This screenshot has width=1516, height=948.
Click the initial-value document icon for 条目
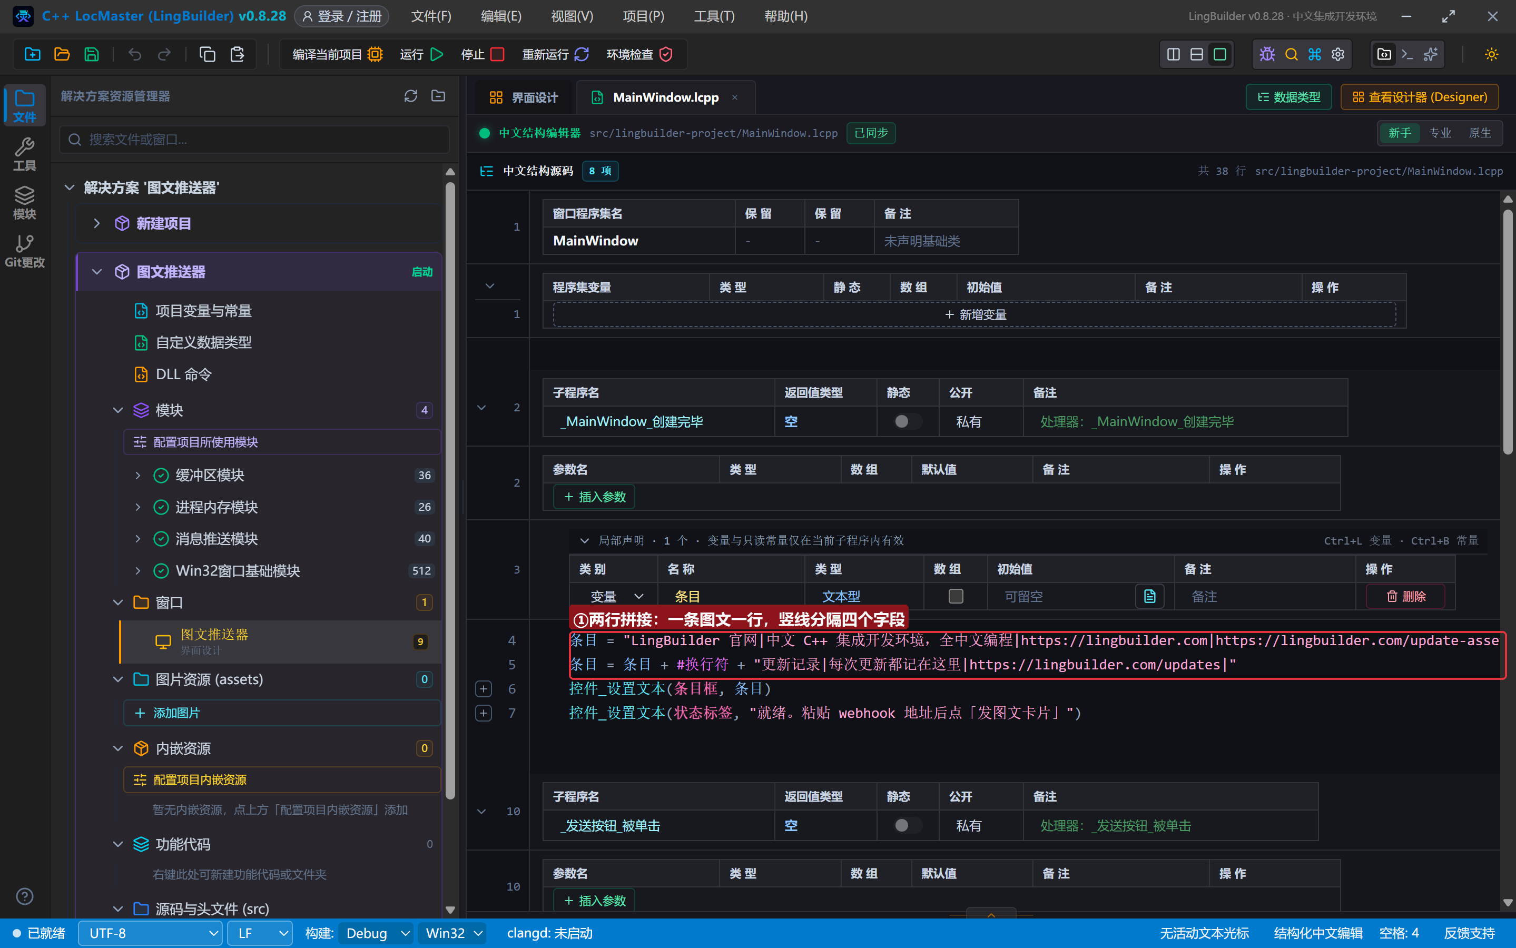click(x=1149, y=596)
